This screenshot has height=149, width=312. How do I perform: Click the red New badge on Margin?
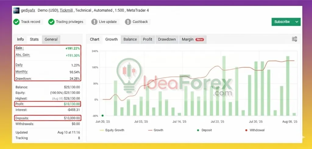coord(199,40)
